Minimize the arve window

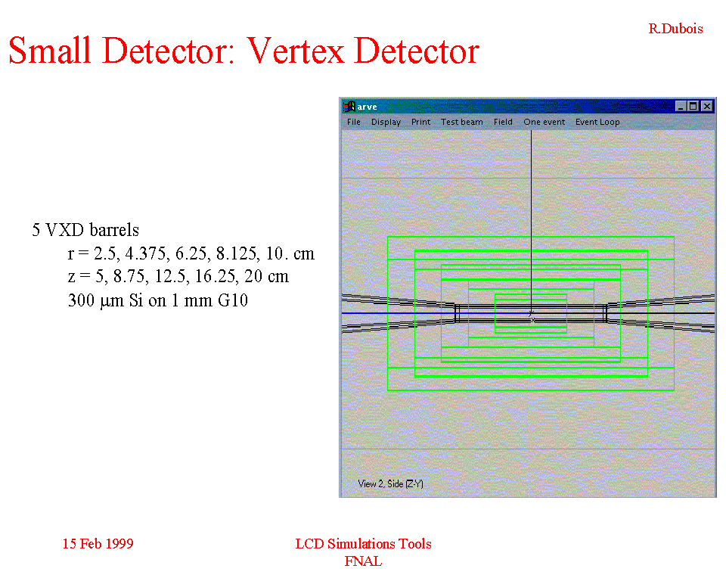[x=681, y=107]
